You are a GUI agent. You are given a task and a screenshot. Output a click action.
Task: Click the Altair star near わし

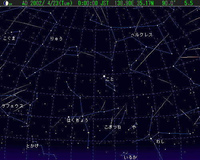[151, 139]
